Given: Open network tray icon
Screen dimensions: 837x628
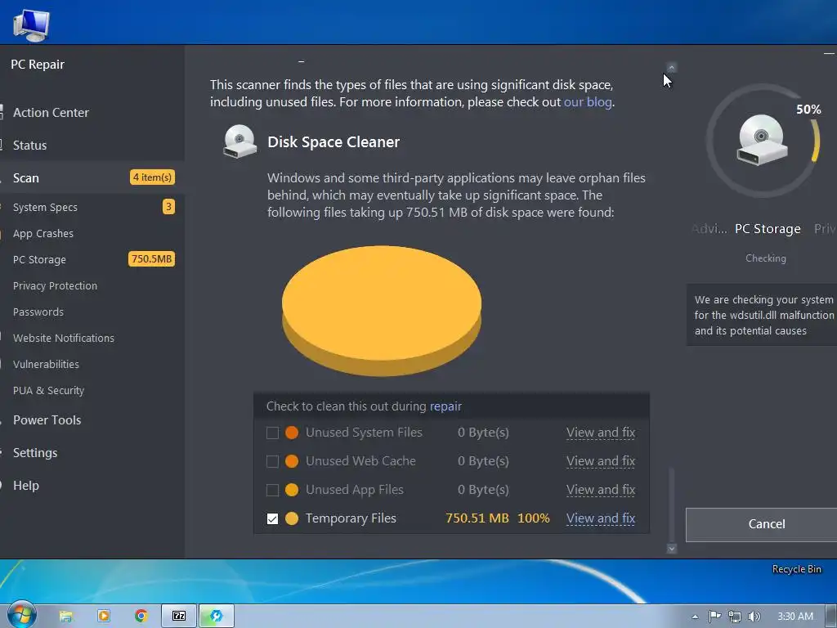Looking at the screenshot, I should pyautogui.click(x=735, y=617).
